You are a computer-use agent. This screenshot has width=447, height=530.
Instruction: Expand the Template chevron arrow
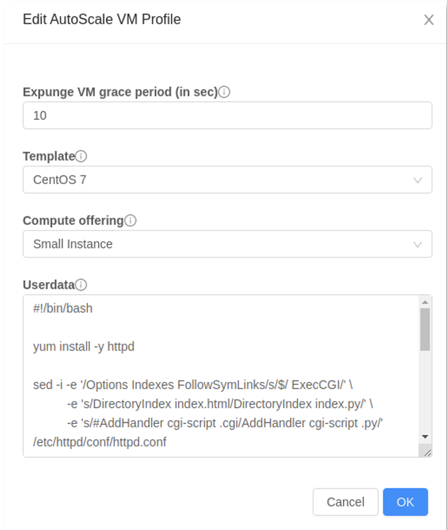pyautogui.click(x=418, y=180)
